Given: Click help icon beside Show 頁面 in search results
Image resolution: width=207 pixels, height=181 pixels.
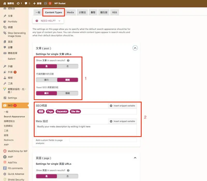Looking at the screenshot, I should point(68,170).
